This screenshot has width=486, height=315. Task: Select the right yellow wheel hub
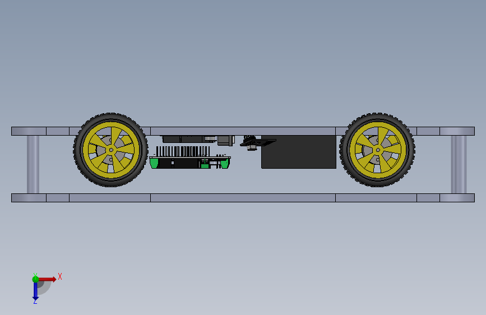(x=378, y=150)
